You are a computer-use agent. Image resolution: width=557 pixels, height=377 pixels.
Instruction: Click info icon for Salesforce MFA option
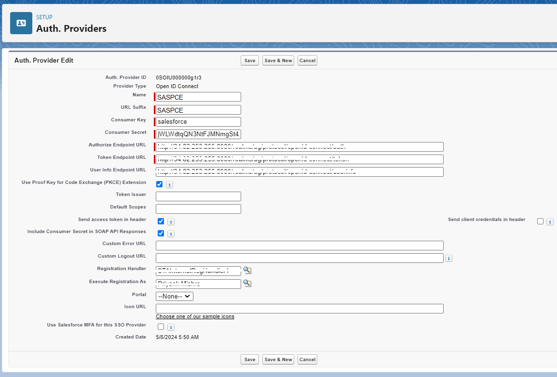171,327
